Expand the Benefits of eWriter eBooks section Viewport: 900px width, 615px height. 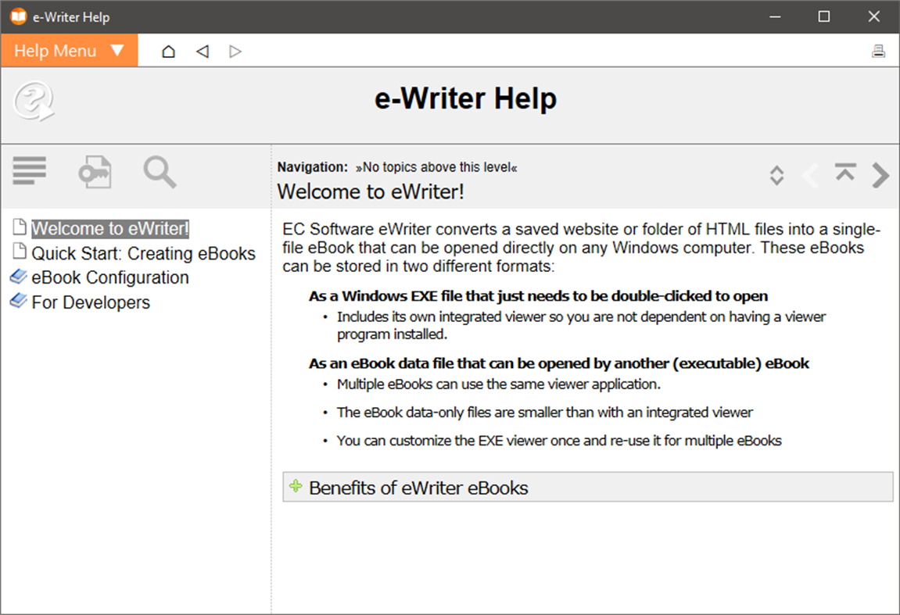(296, 487)
